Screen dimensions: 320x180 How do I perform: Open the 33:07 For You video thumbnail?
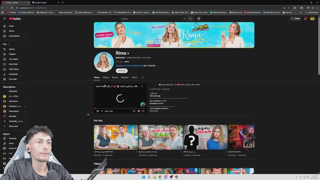[x=161, y=137]
